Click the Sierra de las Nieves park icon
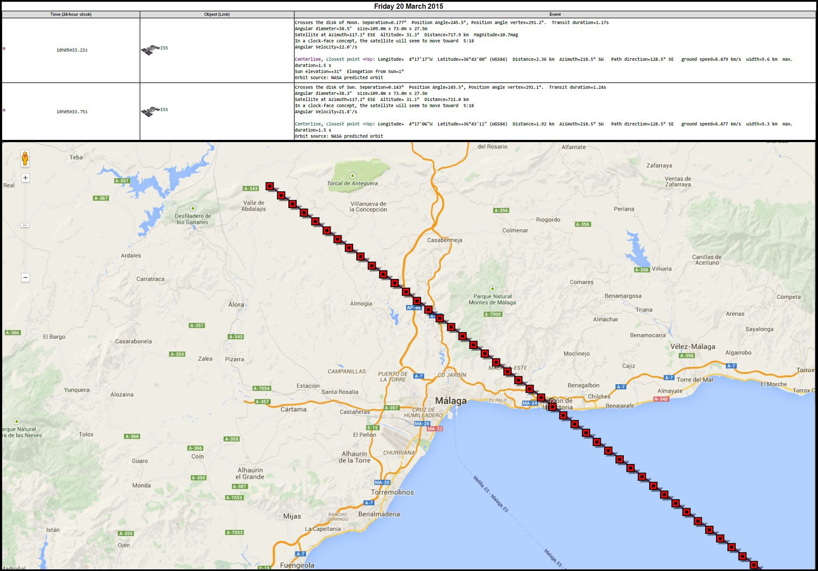This screenshot has width=818, height=571. tap(17, 421)
